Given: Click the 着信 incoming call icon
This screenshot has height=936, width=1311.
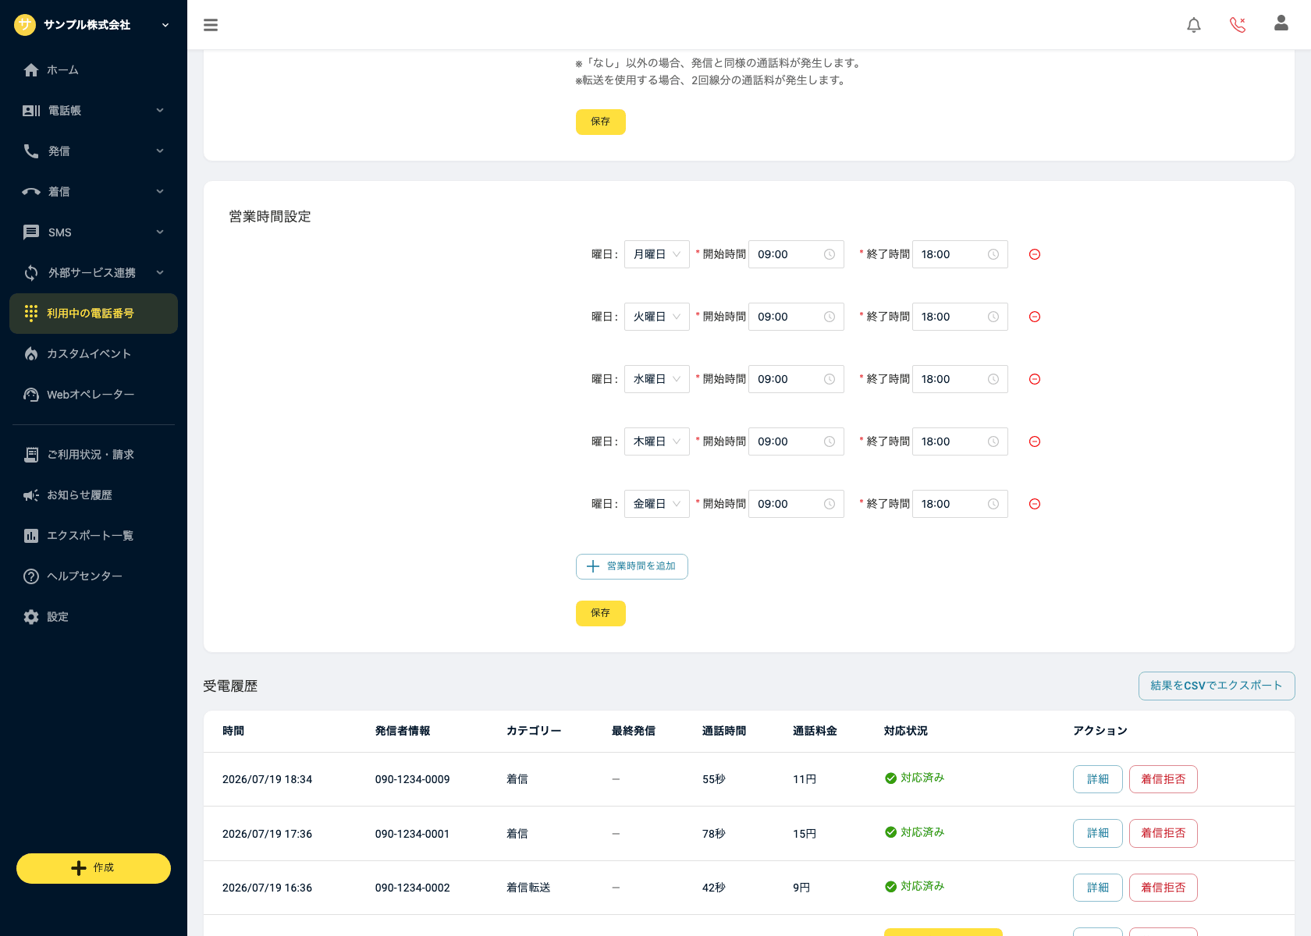Looking at the screenshot, I should tap(31, 192).
